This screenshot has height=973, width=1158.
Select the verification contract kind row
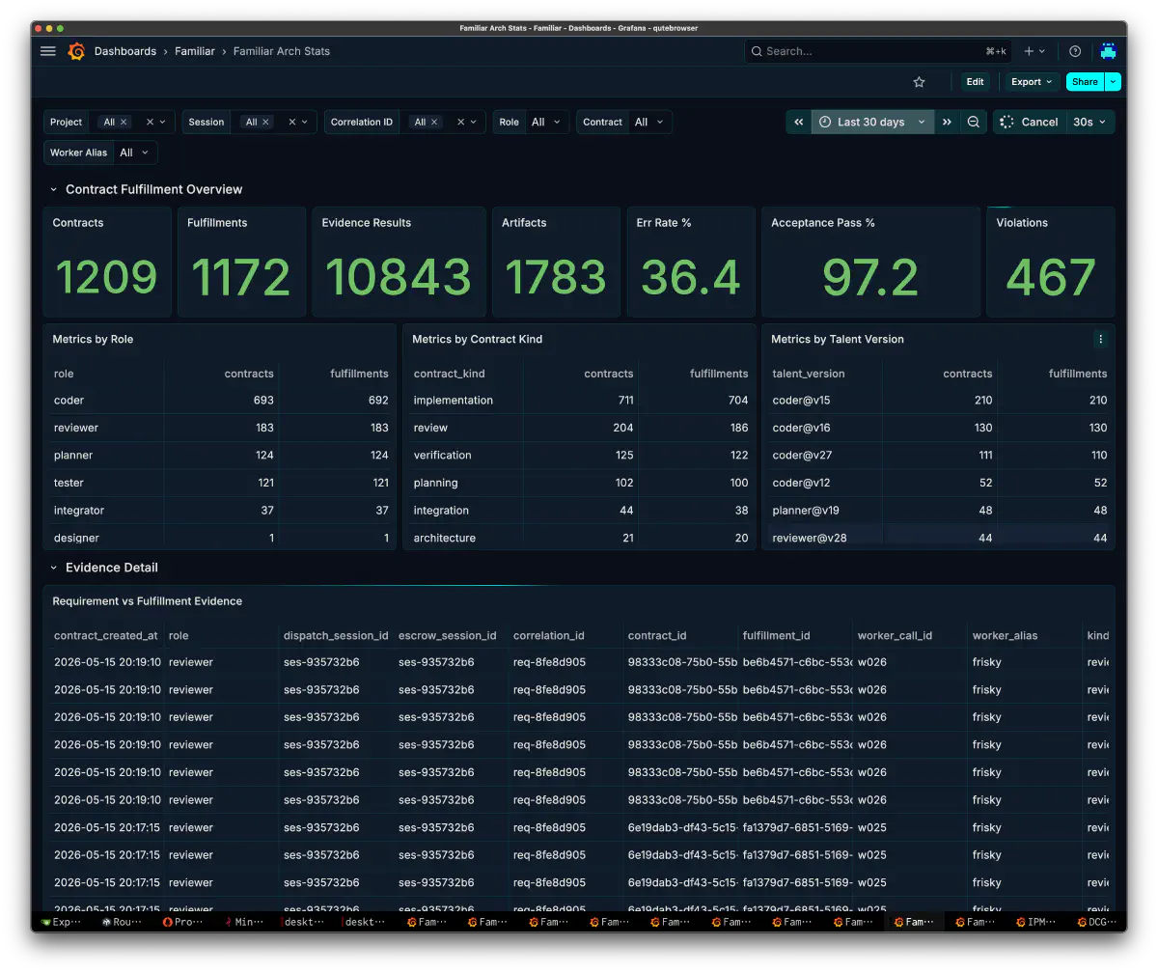(580, 455)
